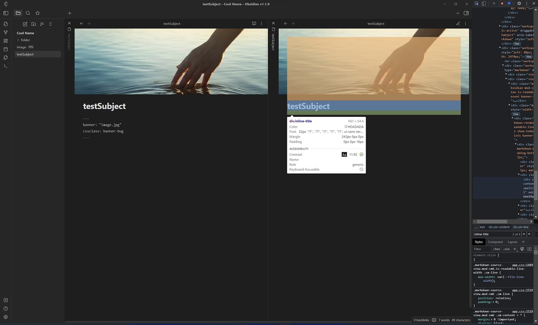The height and width of the screenshot is (325, 538).
Task: Open the testSubject note in the file explorer
Action: tap(25, 54)
